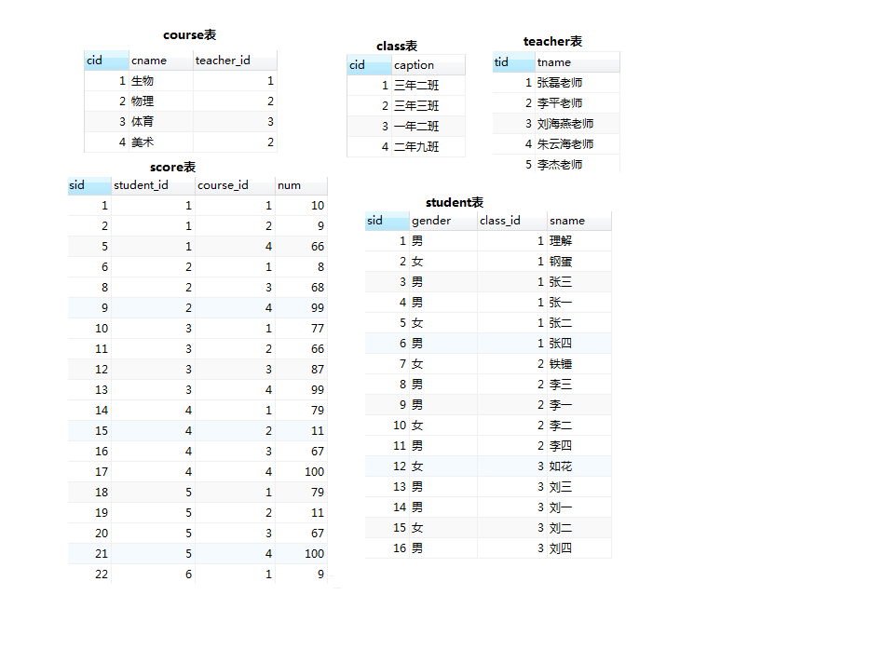Viewport: 884px width, 649px height.
Task: Select the tname header in teacher table
Action: (x=578, y=62)
